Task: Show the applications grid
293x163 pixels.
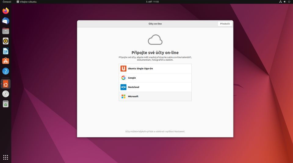Action: click(x=5, y=157)
